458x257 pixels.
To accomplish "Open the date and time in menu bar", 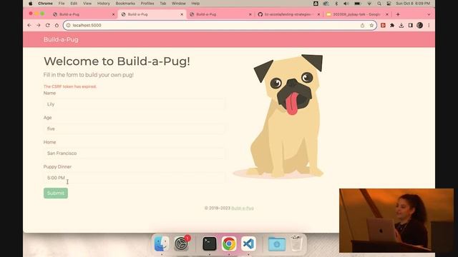I will coord(413,4).
